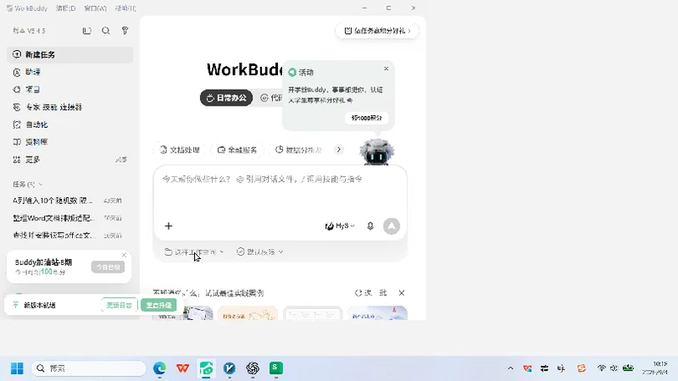Screen dimensions: 678x381
Task: Collapse the 任务 list chevron
Action: point(41,185)
